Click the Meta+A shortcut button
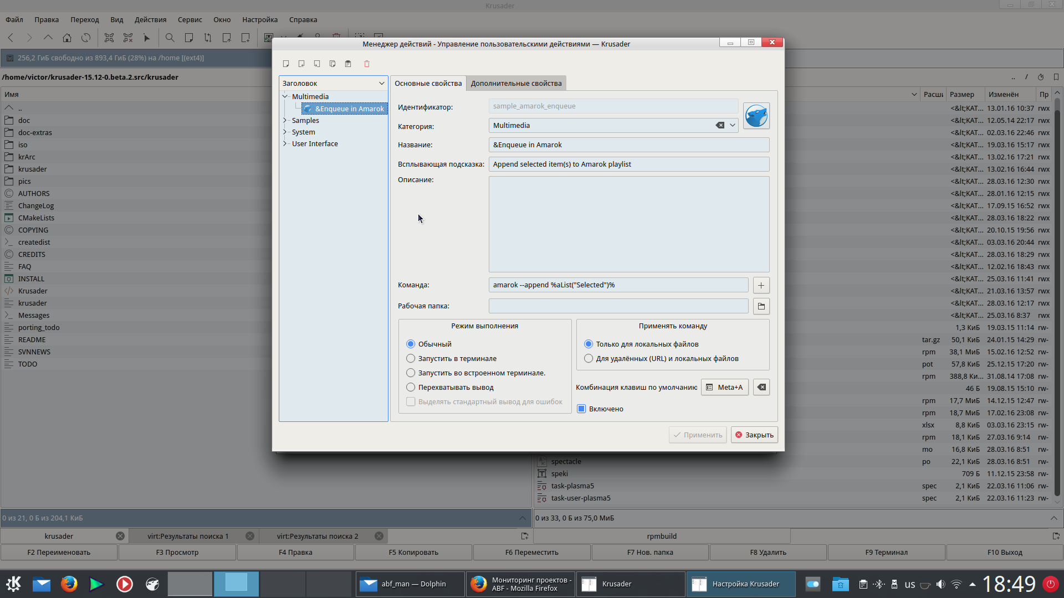 click(725, 388)
